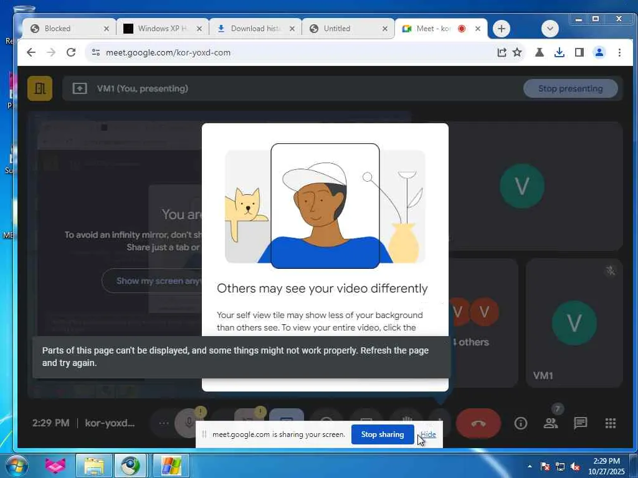
Task: Expand the tab search dropdown arrow
Action: [550, 29]
